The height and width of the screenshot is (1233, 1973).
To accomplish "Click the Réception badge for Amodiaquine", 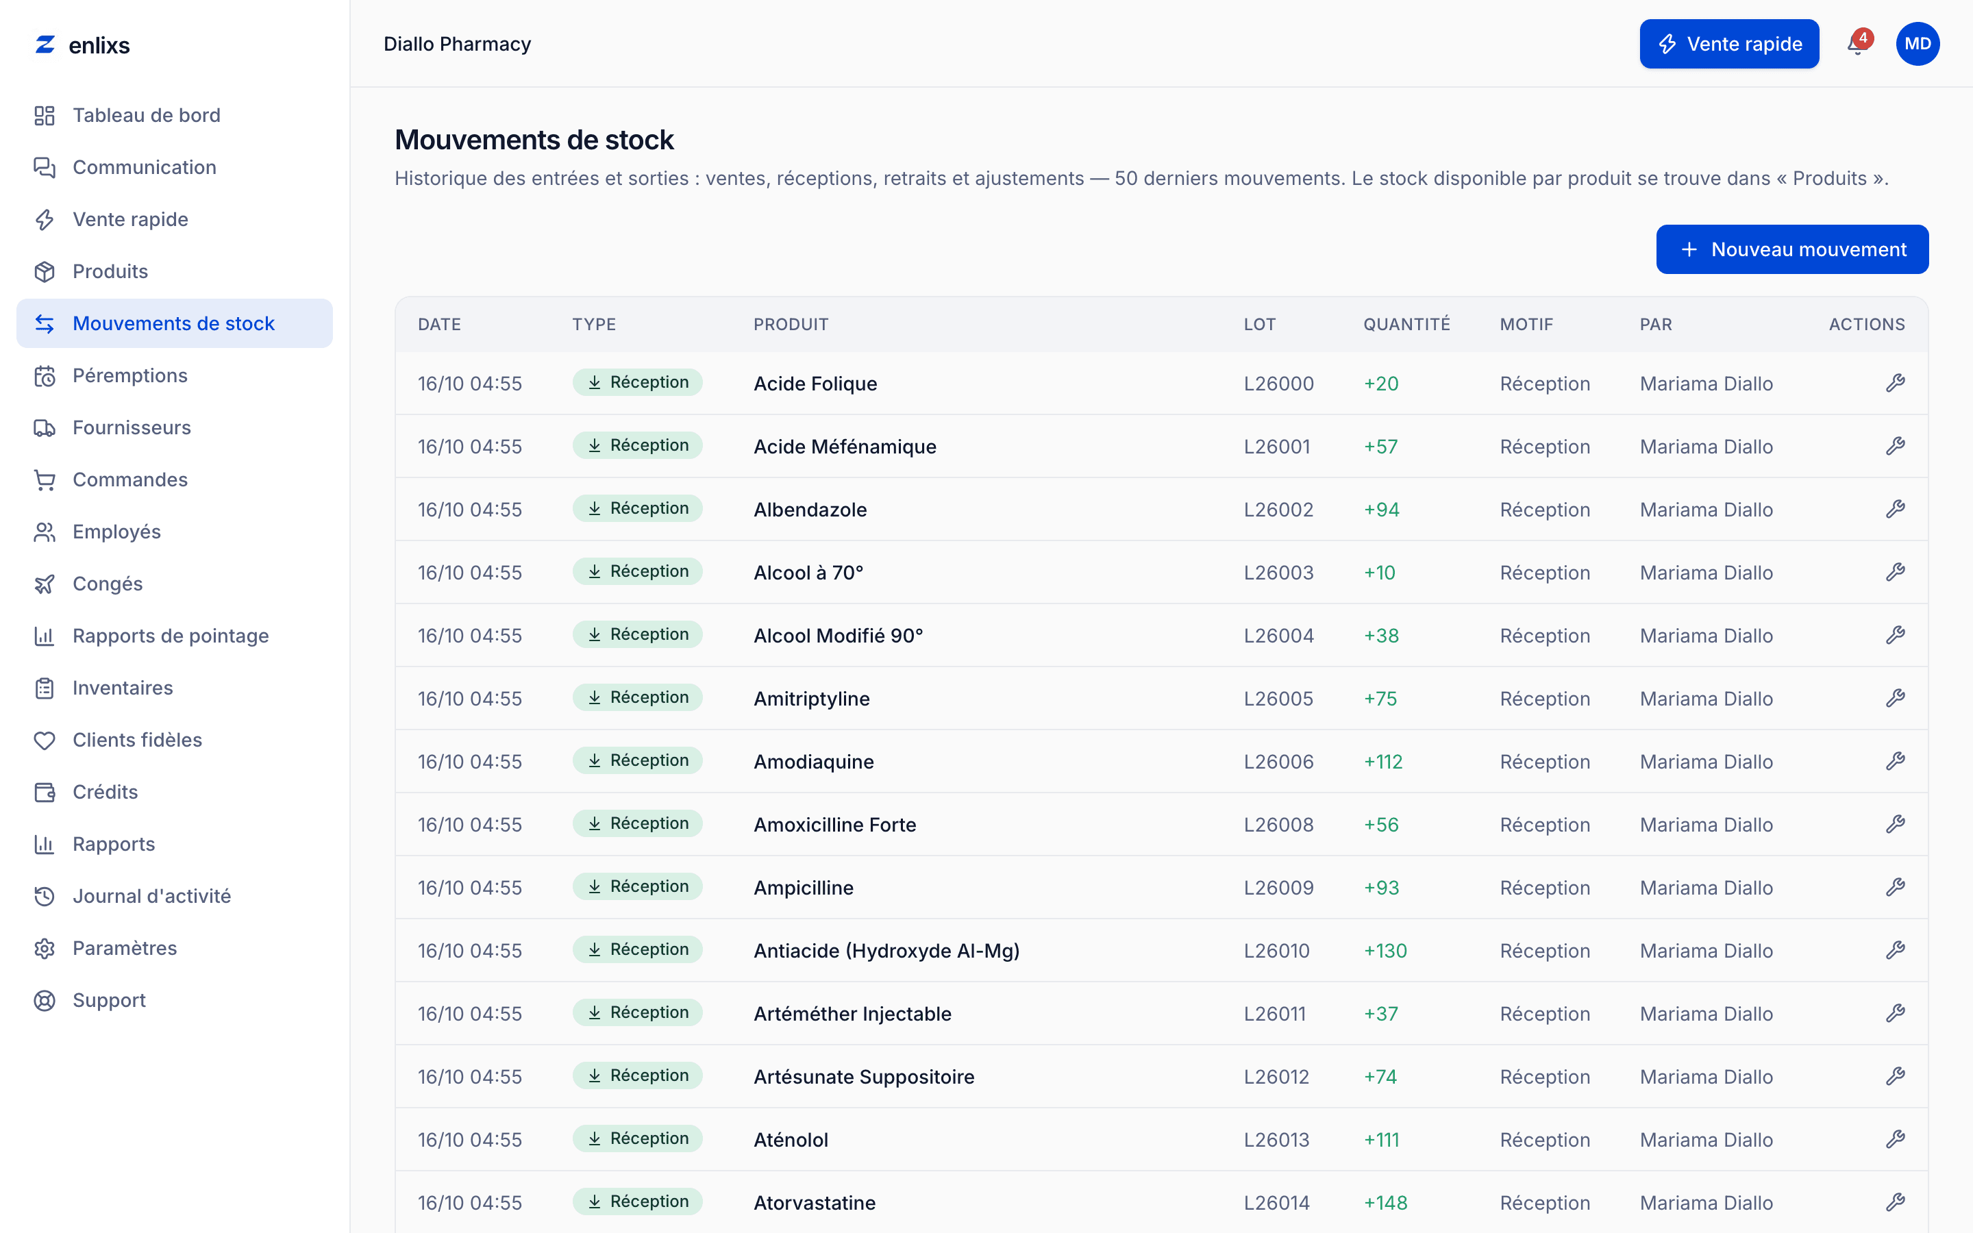I will pos(638,761).
